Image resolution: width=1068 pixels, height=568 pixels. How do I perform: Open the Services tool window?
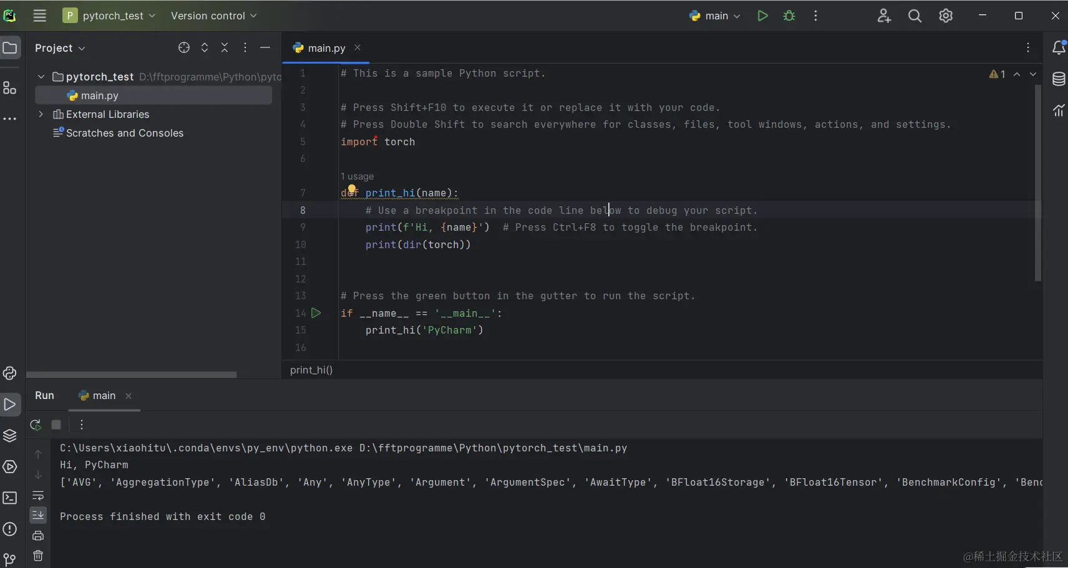pos(10,466)
